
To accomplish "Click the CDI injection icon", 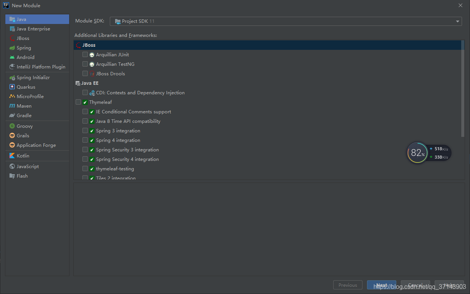I will pyautogui.click(x=92, y=93).
